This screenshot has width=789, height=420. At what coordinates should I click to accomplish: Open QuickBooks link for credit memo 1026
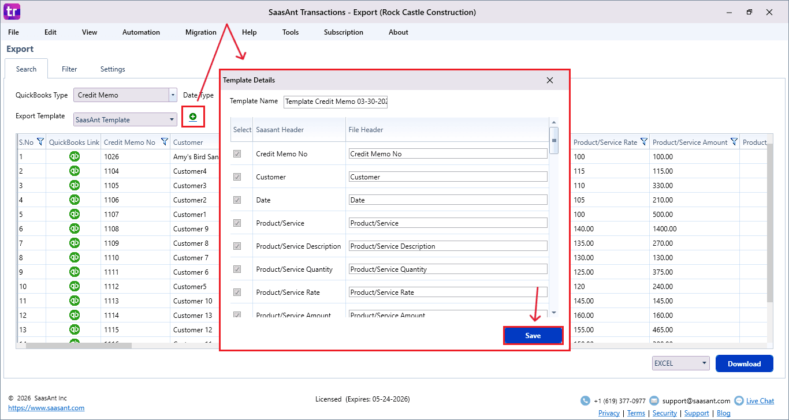[x=75, y=156]
